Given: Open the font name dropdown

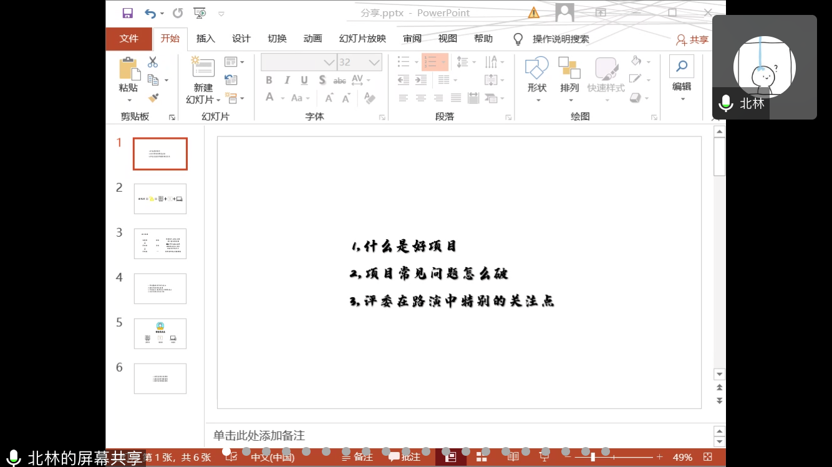Looking at the screenshot, I should [329, 62].
